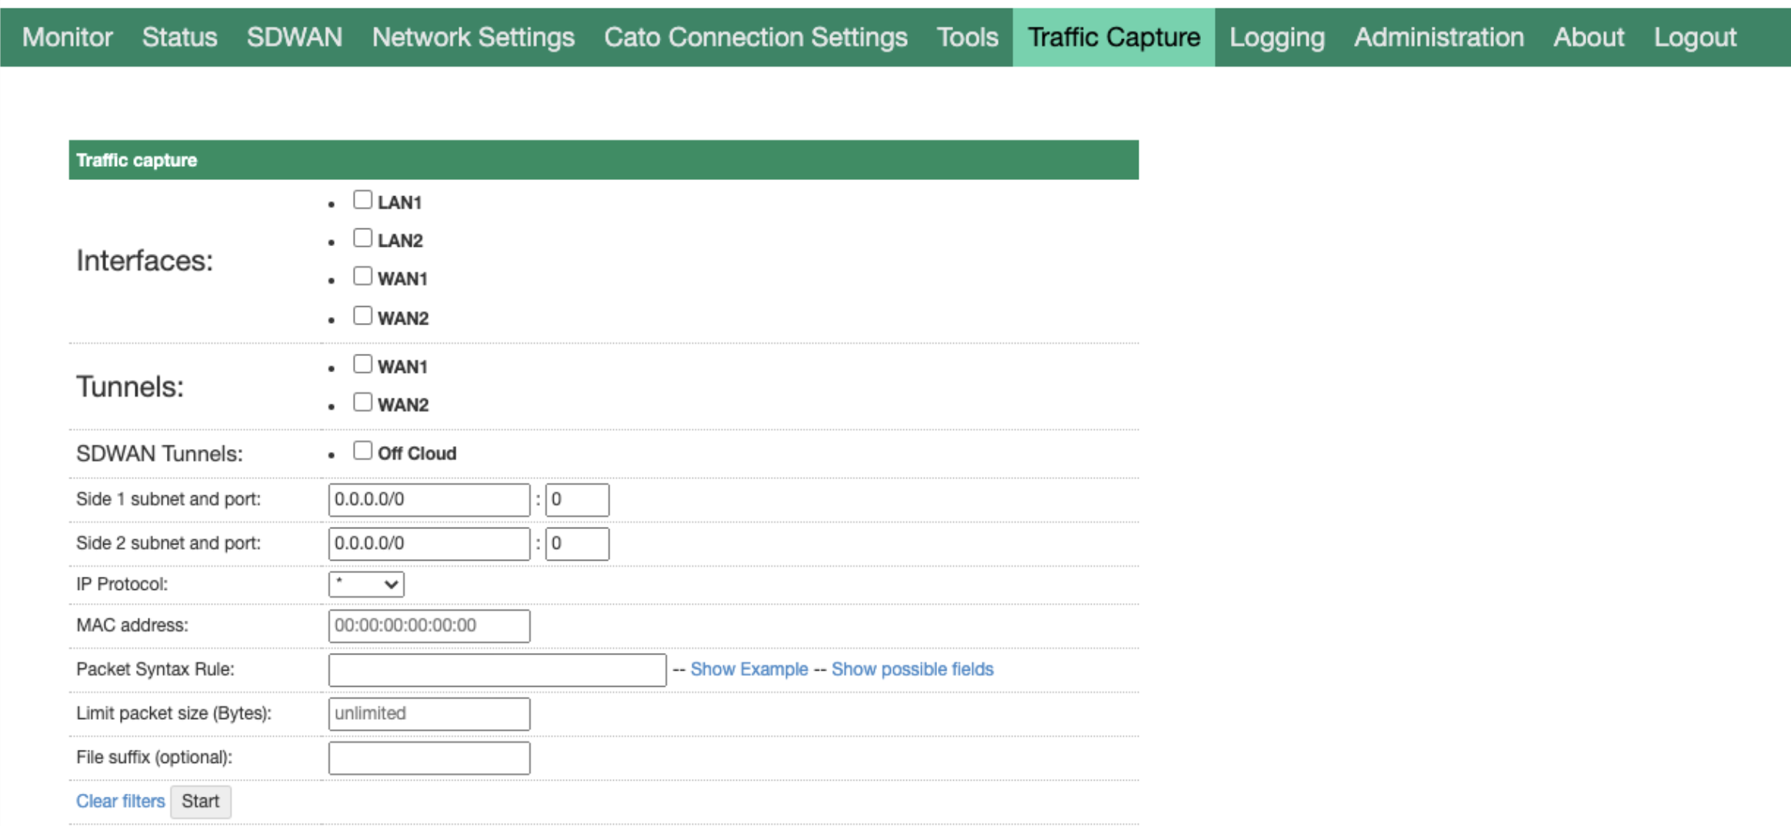The width and height of the screenshot is (1791, 826).
Task: Open the Status page
Action: pos(179,36)
